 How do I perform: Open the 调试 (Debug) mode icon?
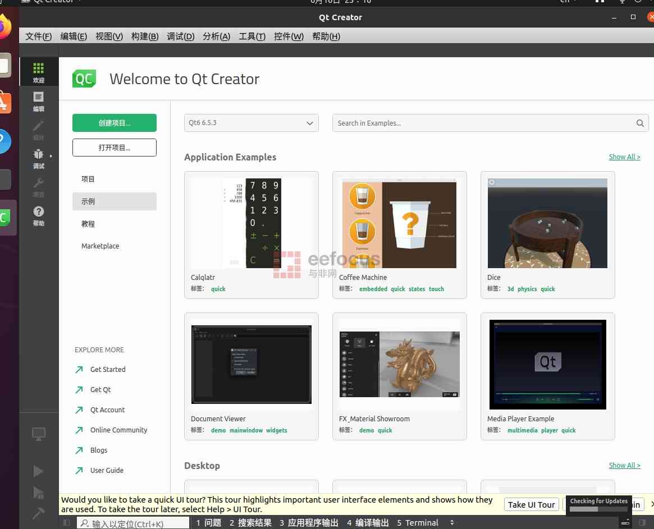click(x=38, y=158)
